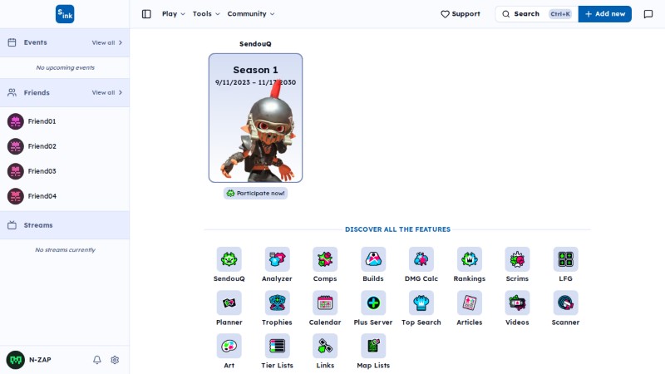Focus the Search field

pyautogui.click(x=536, y=14)
